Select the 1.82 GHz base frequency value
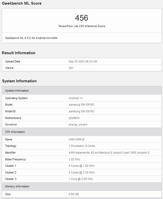The width and height of the screenshot is (163, 199). pyautogui.click(x=74, y=159)
